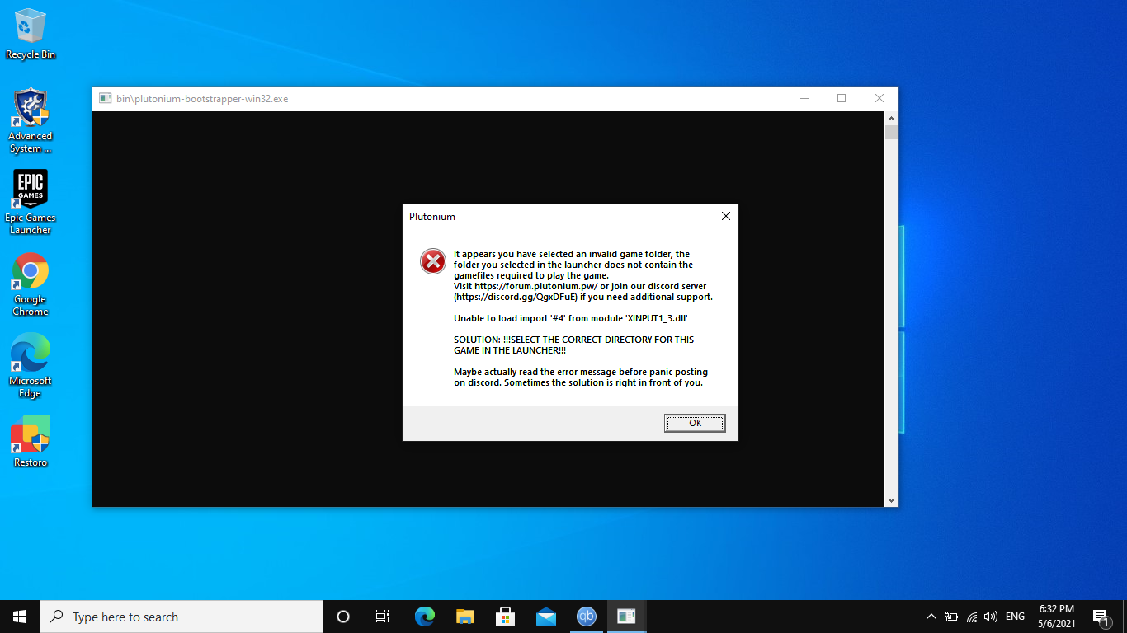Open network settings from tray icon
The height and width of the screenshot is (633, 1127).
(x=971, y=617)
